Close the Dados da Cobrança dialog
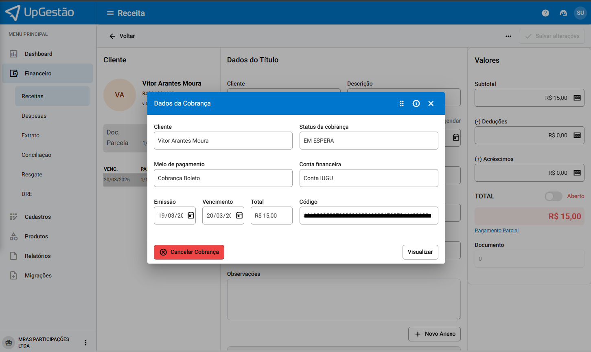Screen dimensions: 591x352 (431, 103)
